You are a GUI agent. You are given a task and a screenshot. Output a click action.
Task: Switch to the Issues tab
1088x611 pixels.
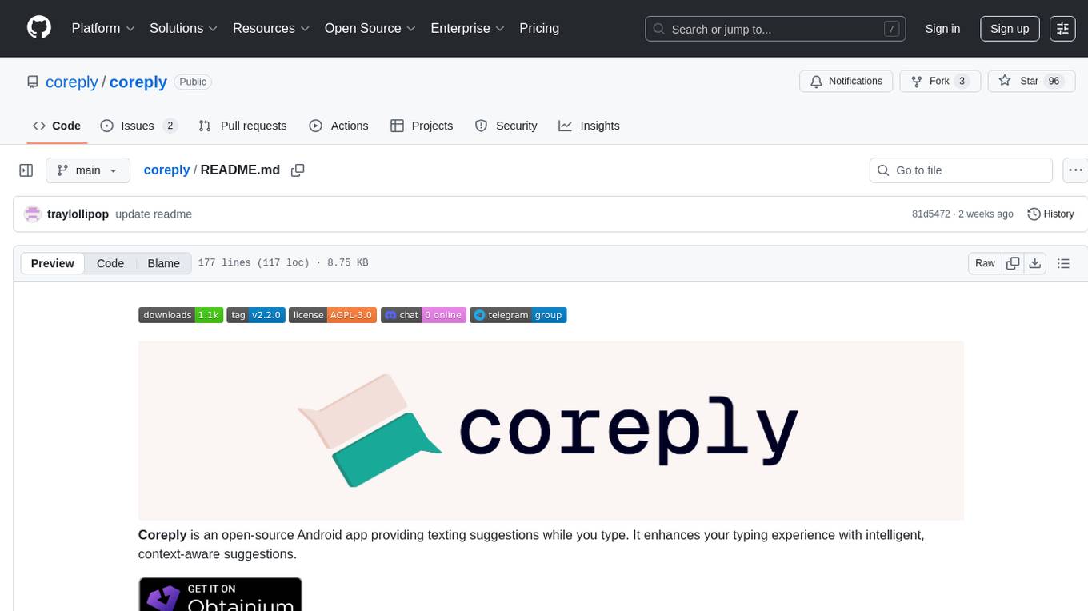click(x=138, y=126)
